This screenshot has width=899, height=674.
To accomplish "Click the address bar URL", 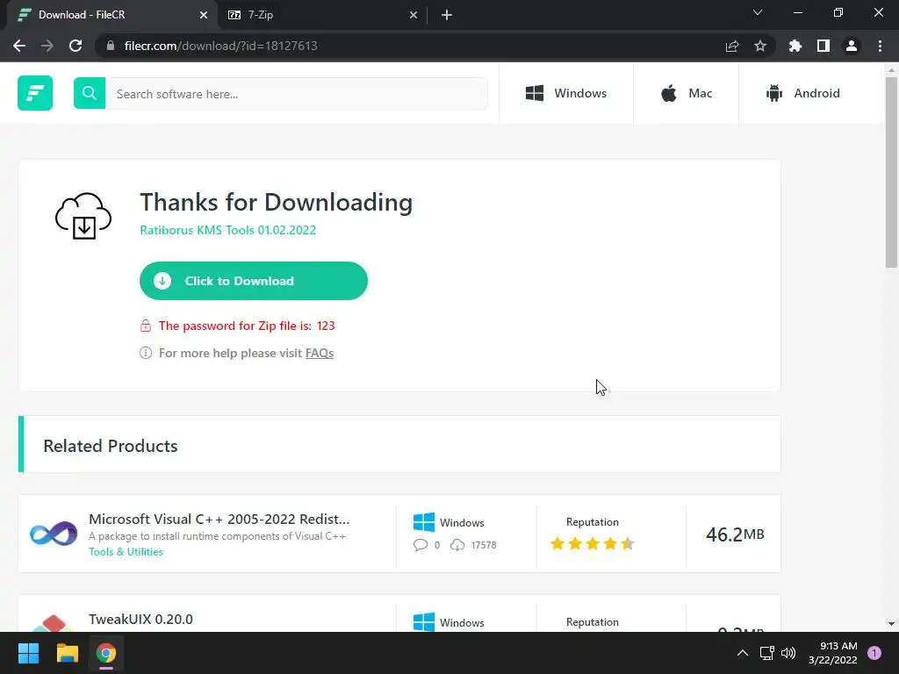I will point(220,46).
